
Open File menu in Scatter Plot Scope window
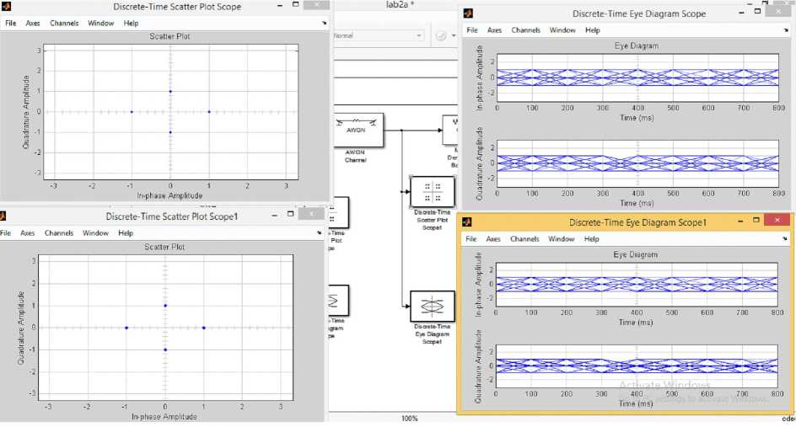pyautogui.click(x=11, y=24)
